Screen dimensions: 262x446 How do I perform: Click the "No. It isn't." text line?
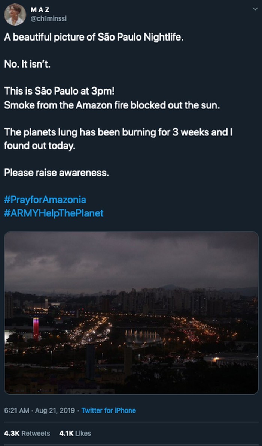(27, 64)
